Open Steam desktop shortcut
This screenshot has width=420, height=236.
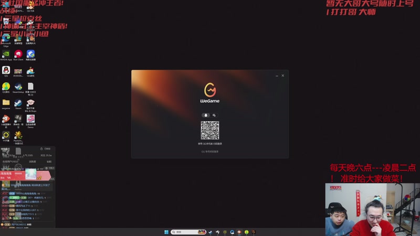click(18, 104)
